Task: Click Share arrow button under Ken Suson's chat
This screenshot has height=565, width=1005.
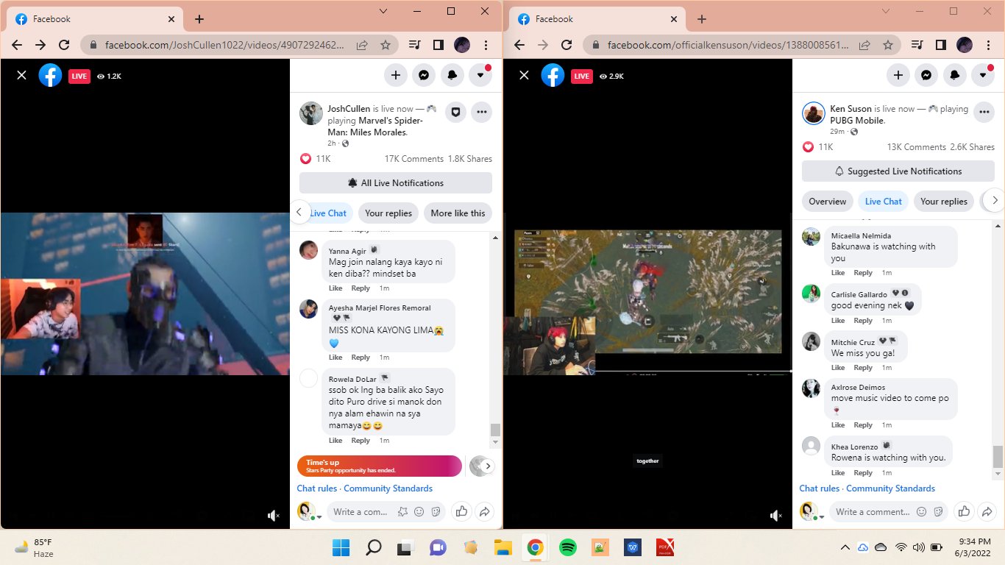Action: pyautogui.click(x=987, y=511)
